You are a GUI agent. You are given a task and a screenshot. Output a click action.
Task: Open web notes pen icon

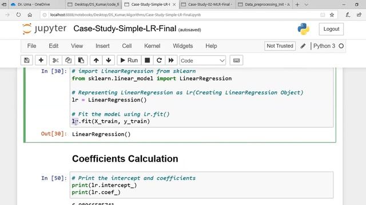click(x=348, y=15)
